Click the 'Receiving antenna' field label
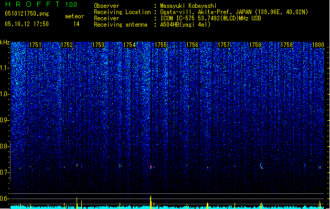The width and height of the screenshot is (330, 209). [x=121, y=25]
